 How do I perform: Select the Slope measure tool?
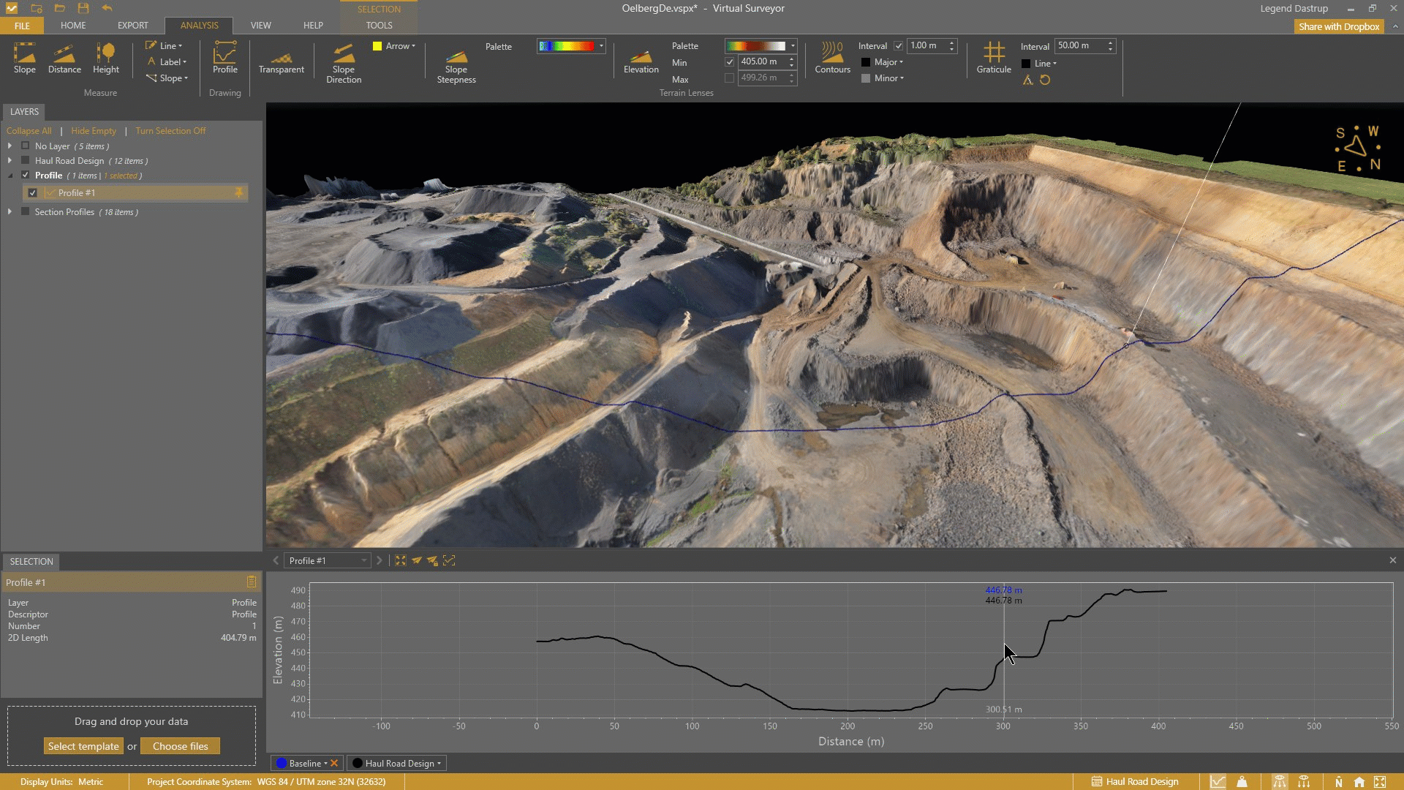[x=24, y=58]
